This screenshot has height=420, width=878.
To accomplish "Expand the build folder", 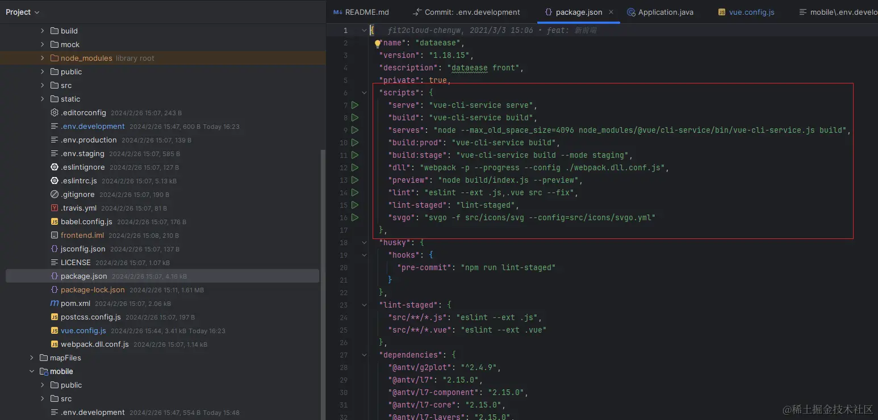I will 43,31.
